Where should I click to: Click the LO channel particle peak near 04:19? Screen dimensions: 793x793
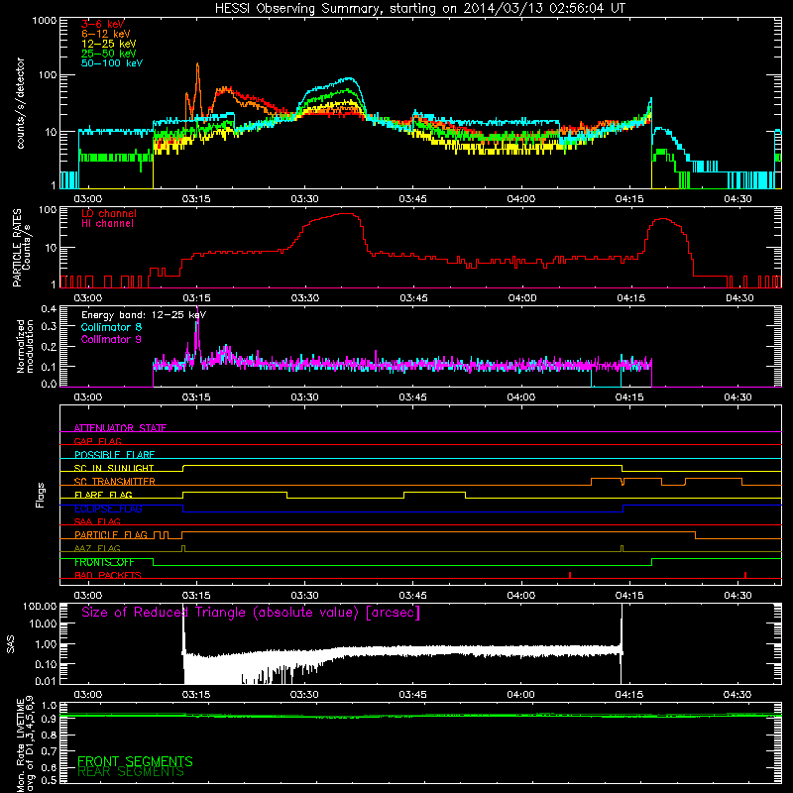coord(663,219)
